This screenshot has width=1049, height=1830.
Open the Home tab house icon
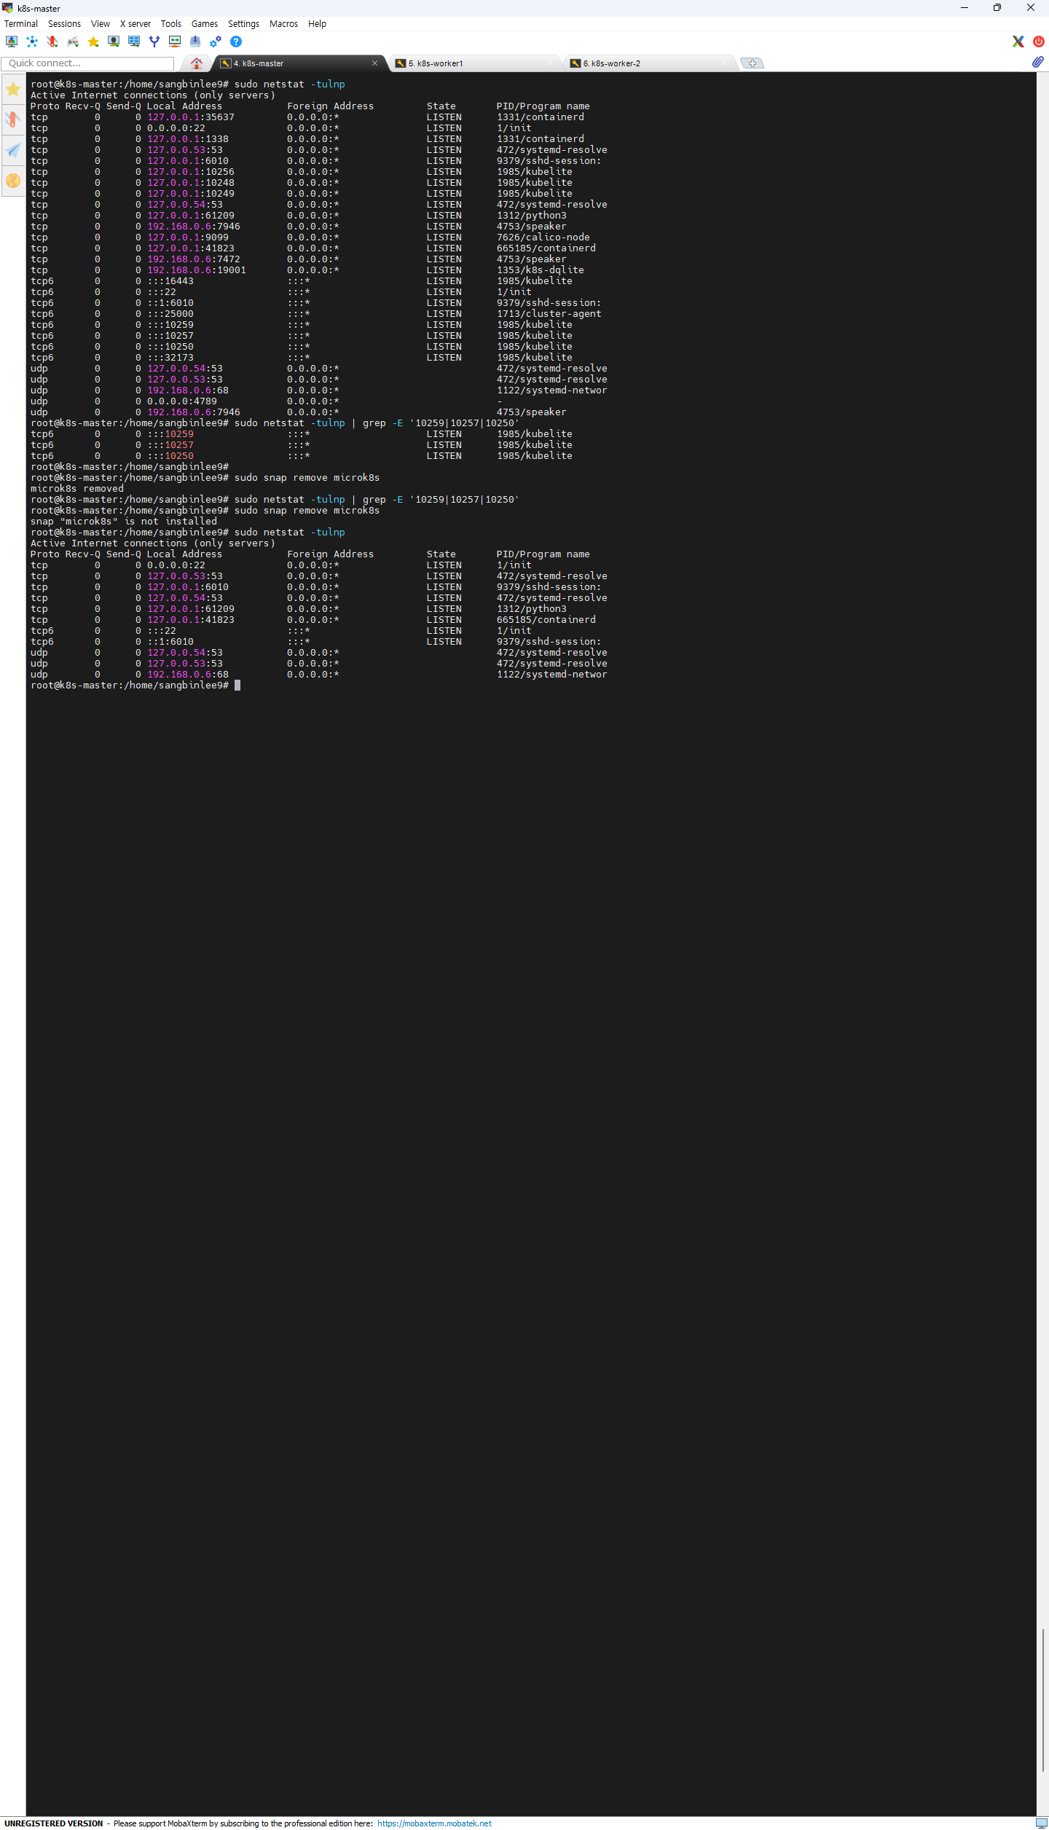pos(197,63)
